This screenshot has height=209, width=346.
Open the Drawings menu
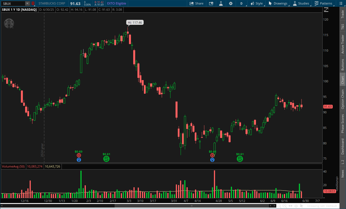click(278, 3)
